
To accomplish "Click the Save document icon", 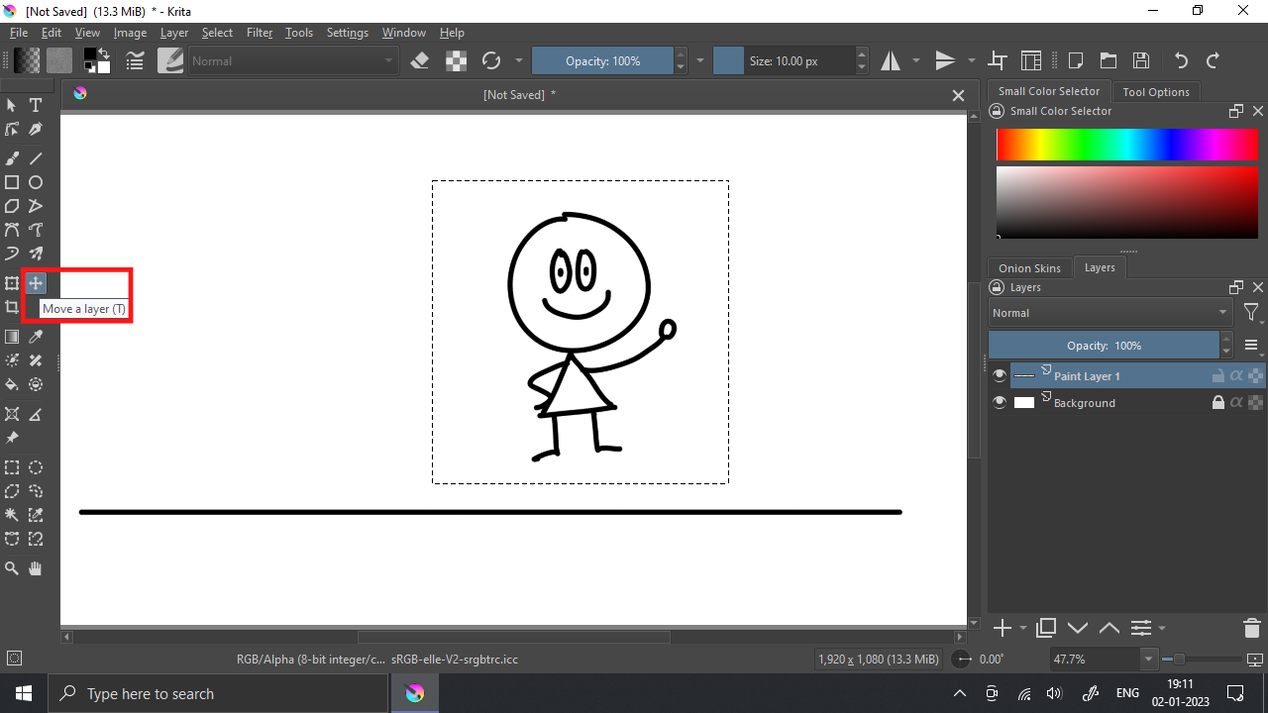I will point(1140,60).
